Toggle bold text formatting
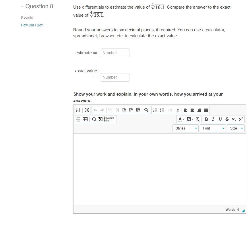 206,119
